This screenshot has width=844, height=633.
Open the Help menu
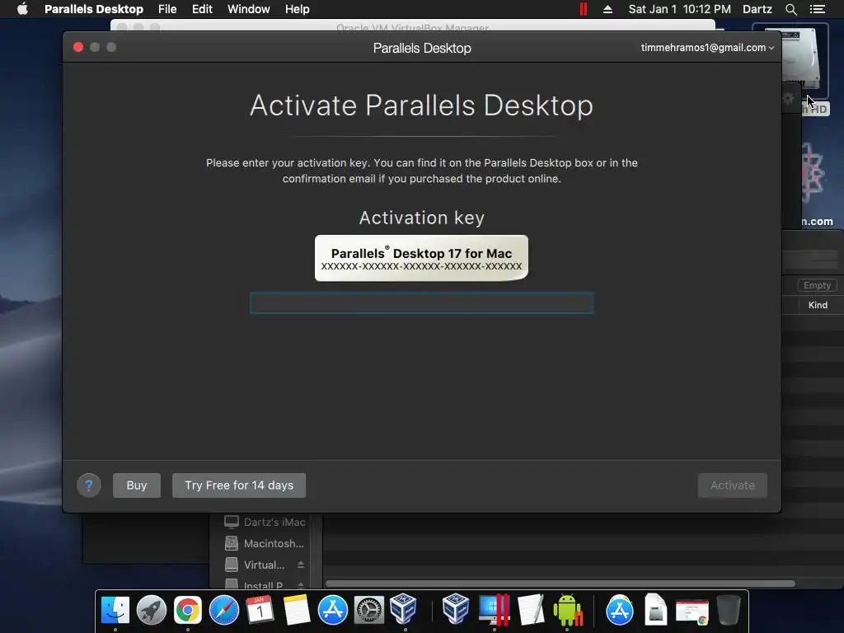pos(297,9)
